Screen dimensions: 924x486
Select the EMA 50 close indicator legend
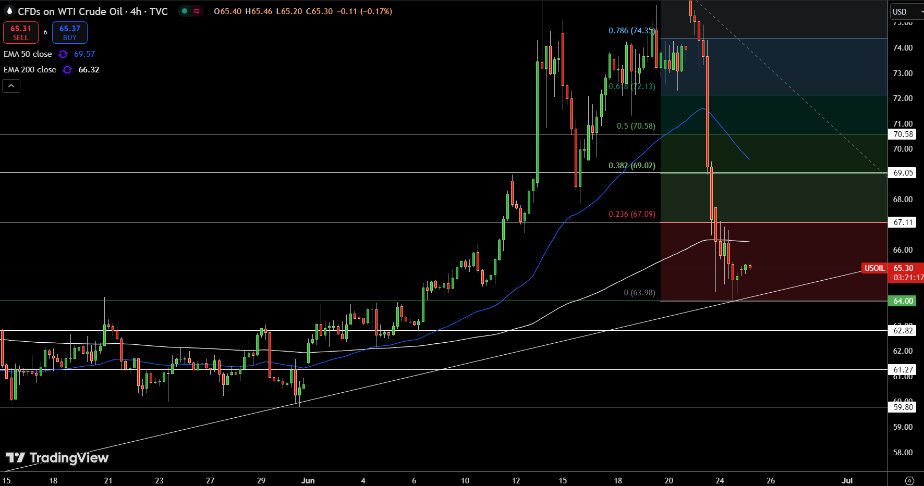pos(28,54)
